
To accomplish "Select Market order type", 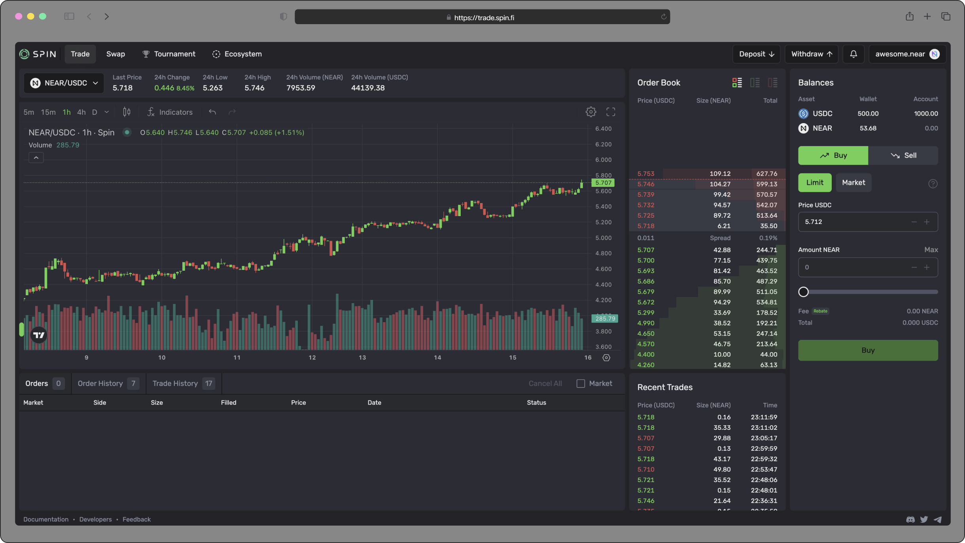I will click(x=853, y=182).
